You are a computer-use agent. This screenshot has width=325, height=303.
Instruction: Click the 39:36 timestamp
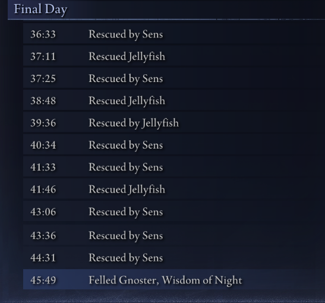pyautogui.click(x=43, y=123)
